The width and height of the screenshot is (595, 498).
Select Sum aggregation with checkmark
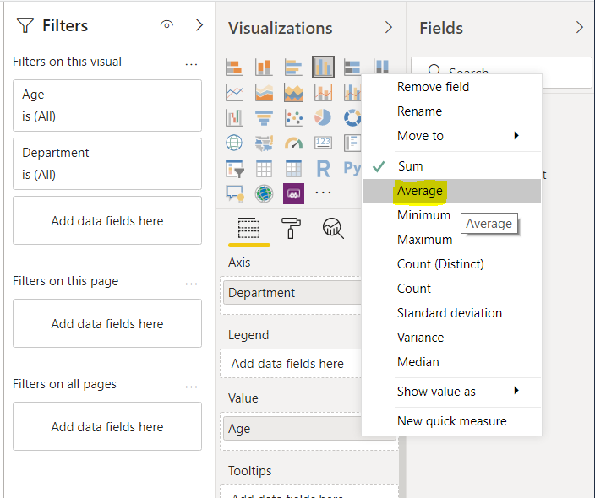[x=410, y=166]
